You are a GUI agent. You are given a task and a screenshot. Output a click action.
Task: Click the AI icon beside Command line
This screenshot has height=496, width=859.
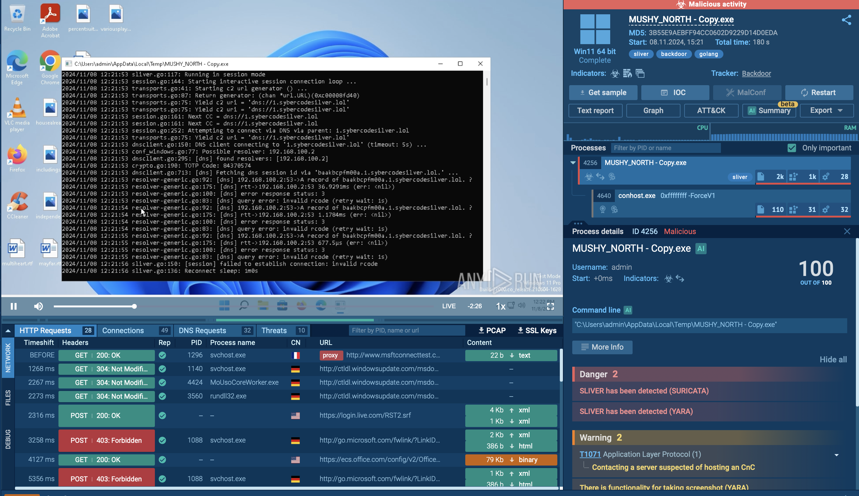pyautogui.click(x=628, y=310)
